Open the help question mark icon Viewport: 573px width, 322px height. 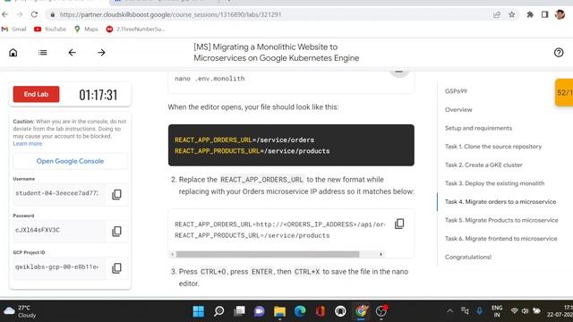coord(559,53)
